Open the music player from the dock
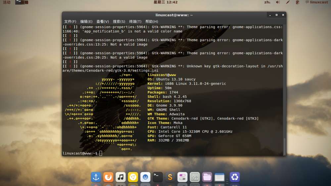 click(120, 177)
